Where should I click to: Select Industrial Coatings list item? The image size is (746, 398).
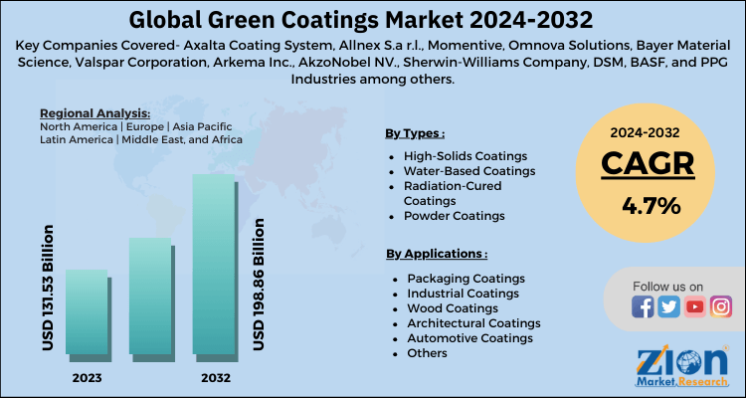tap(463, 294)
